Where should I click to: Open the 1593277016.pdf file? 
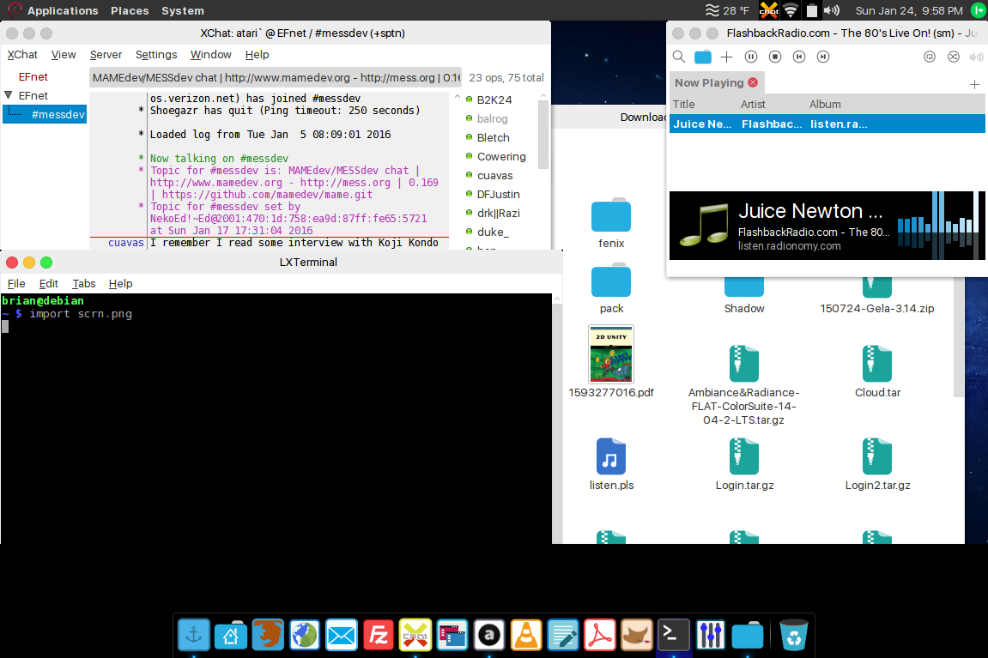[611, 361]
